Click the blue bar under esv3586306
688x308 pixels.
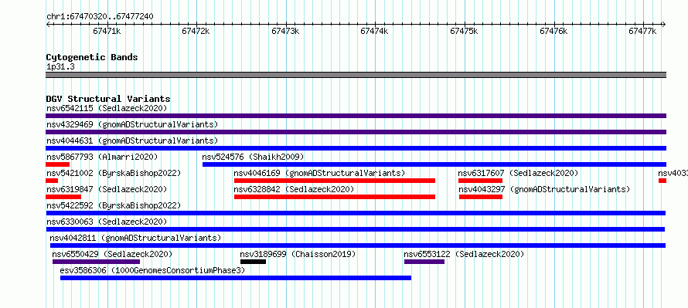[236, 278]
